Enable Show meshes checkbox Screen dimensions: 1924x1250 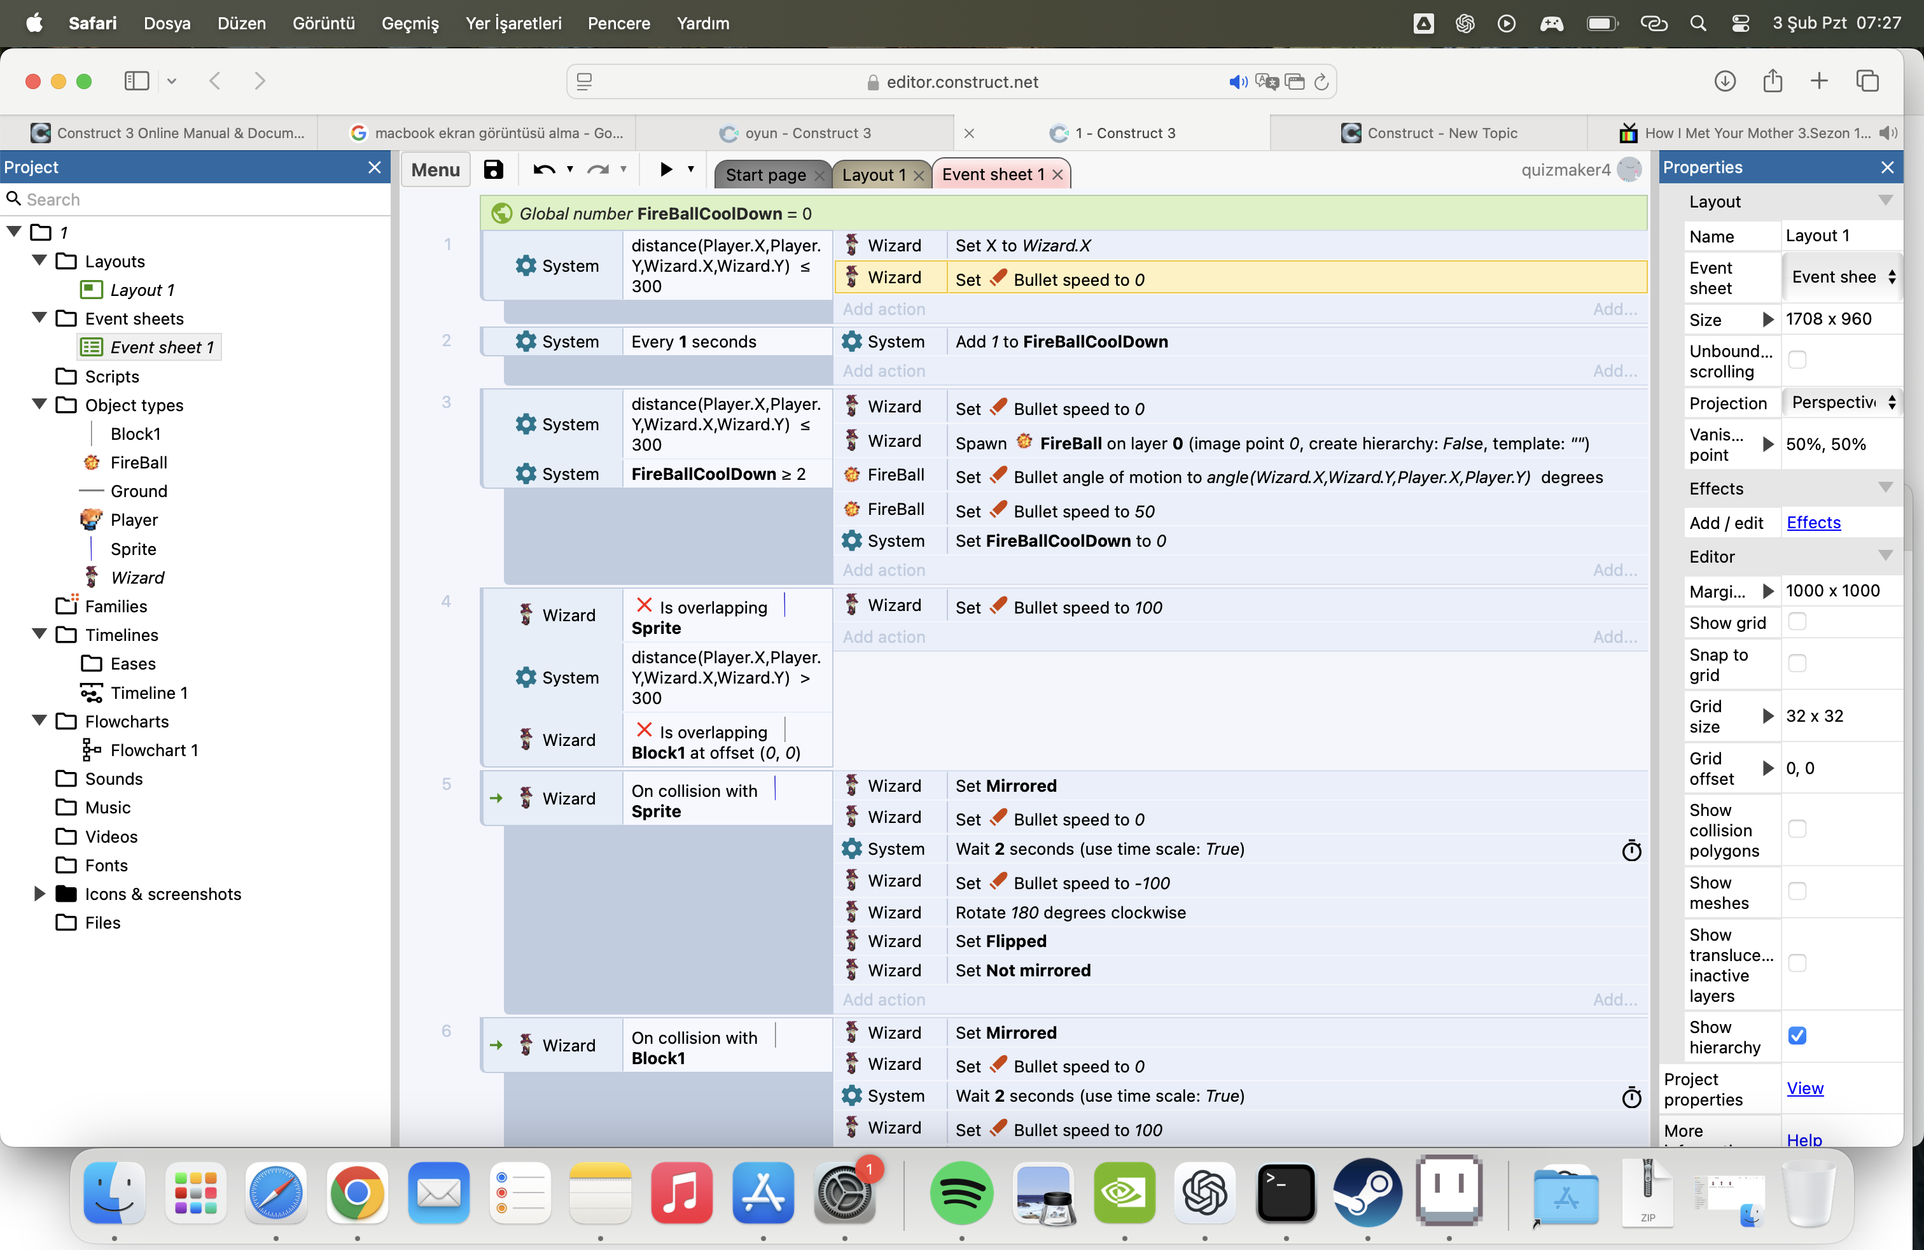pyautogui.click(x=1797, y=892)
